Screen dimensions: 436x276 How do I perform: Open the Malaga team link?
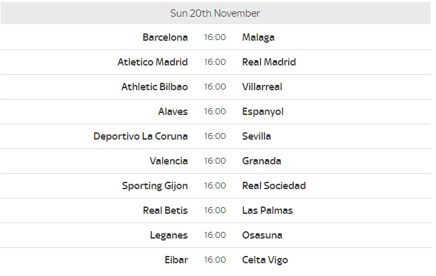click(259, 37)
